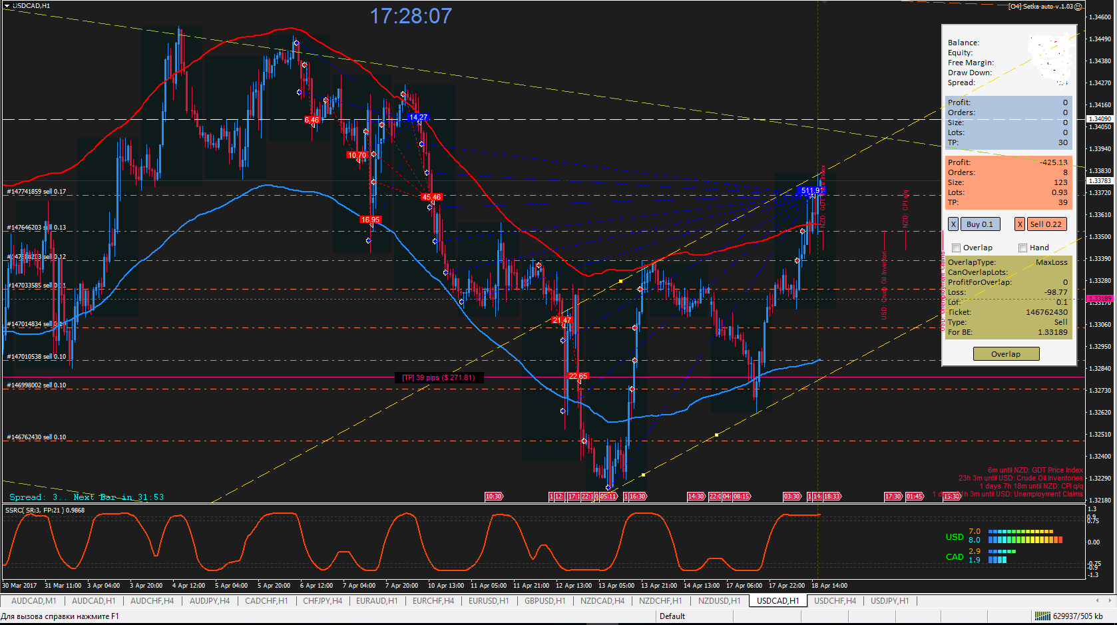Select the CHFJPY,H4 chart tab

click(x=323, y=601)
